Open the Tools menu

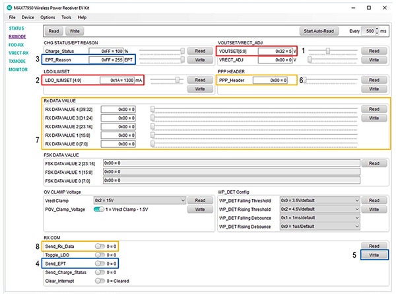tap(67, 17)
